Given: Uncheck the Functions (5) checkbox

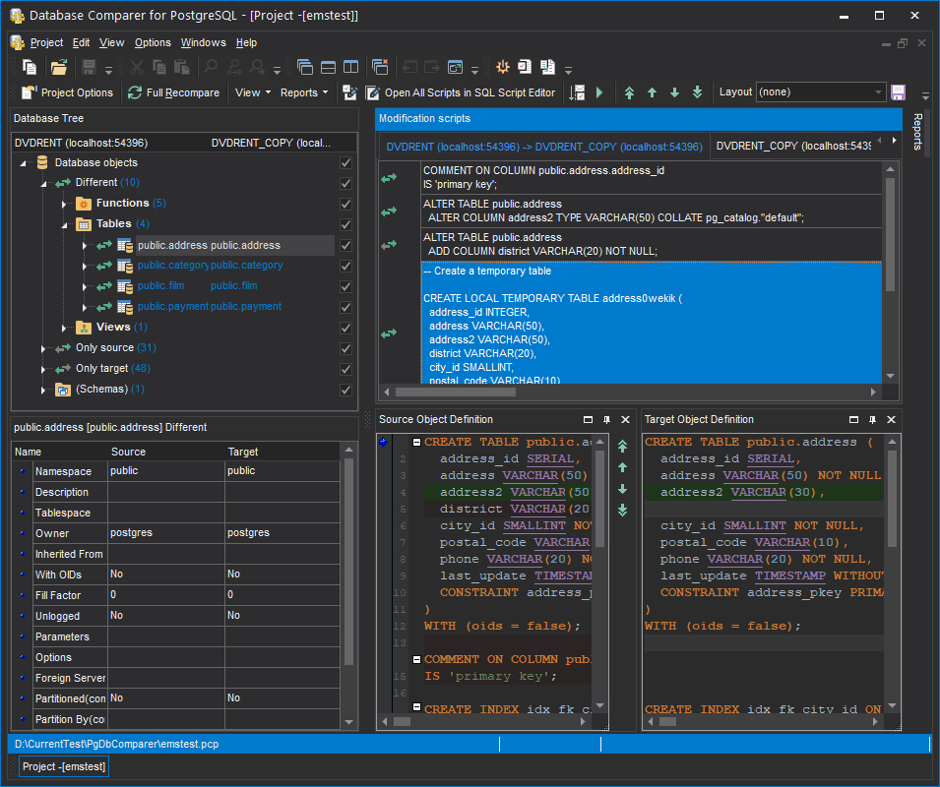Looking at the screenshot, I should point(345,205).
